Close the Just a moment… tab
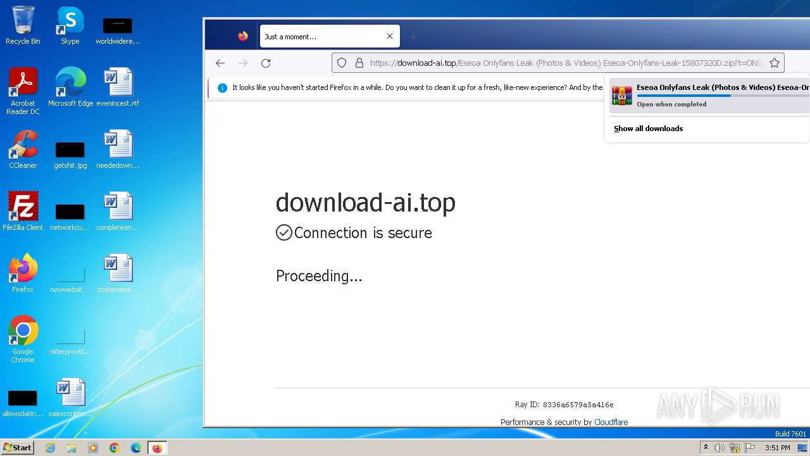810x456 pixels. click(x=390, y=36)
